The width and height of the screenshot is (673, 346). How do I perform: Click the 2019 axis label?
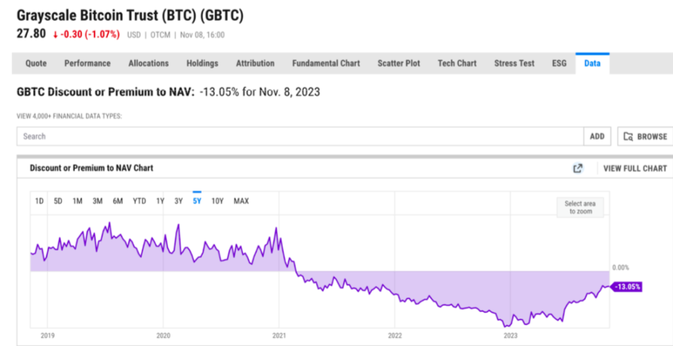click(47, 335)
